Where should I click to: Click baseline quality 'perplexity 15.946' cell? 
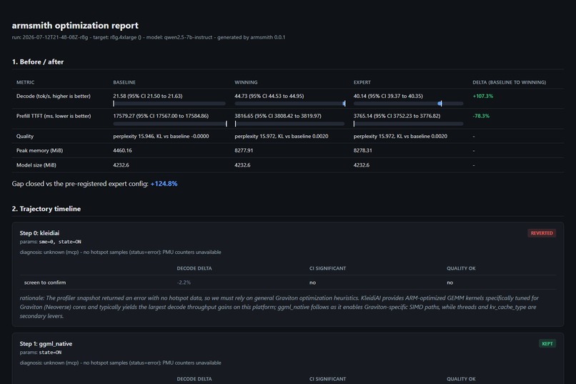tap(161, 136)
